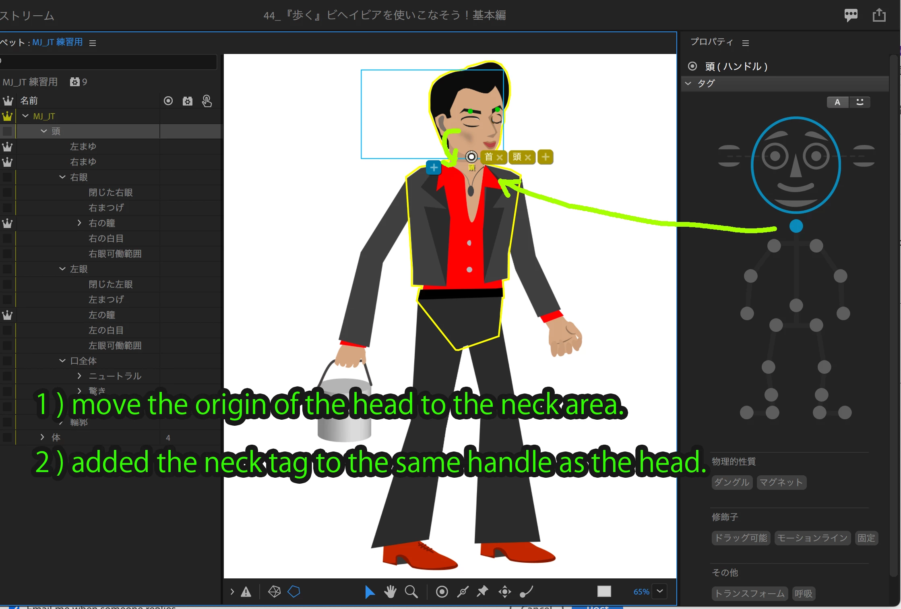Select the Zoom magnifier tool
The image size is (901, 609).
point(411,592)
